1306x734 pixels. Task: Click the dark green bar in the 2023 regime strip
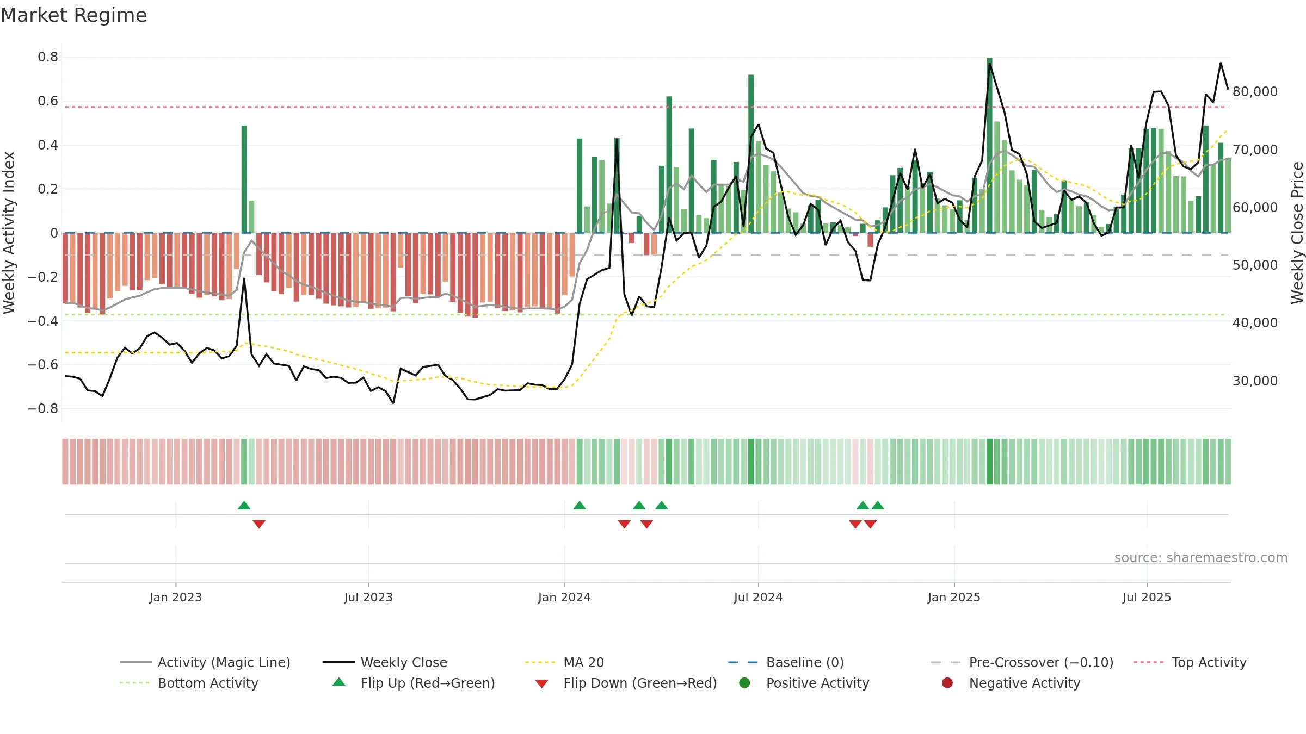click(x=244, y=462)
